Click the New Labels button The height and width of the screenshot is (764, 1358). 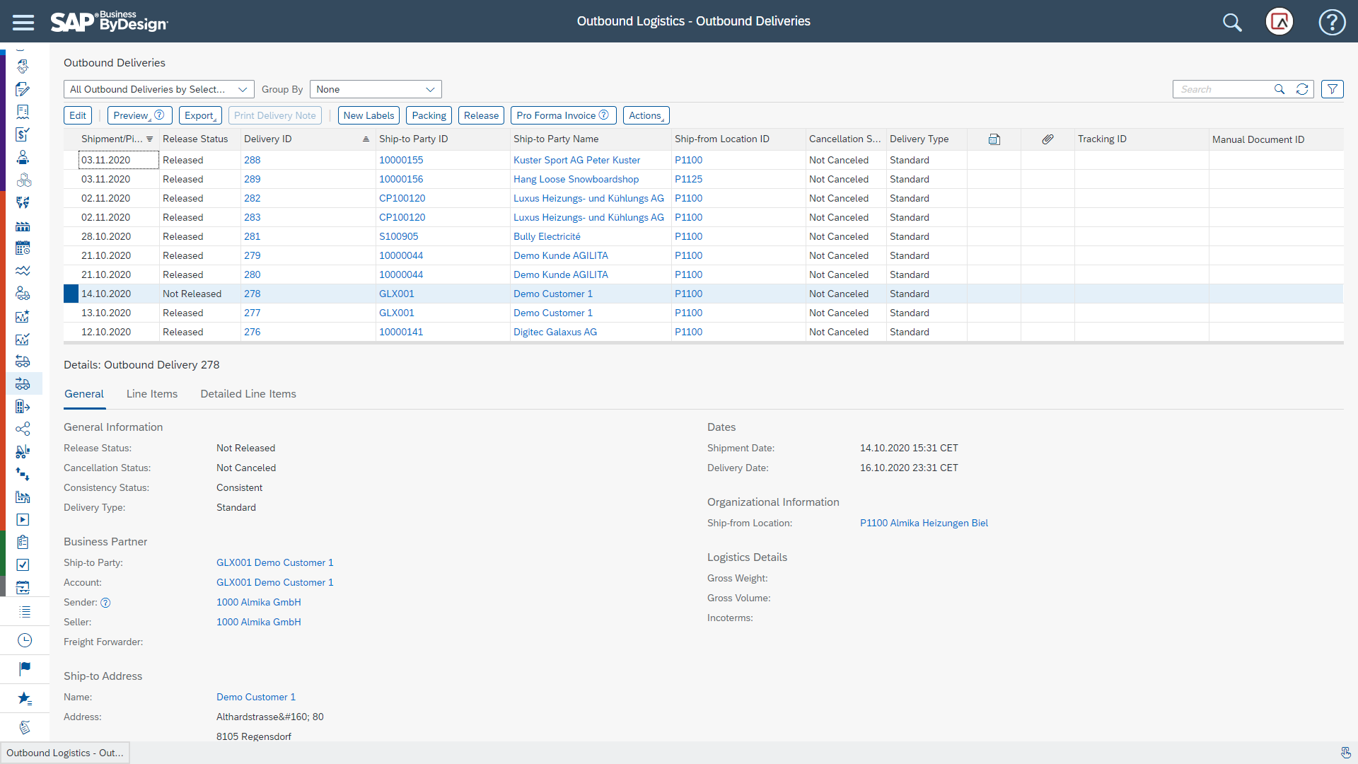coord(368,115)
